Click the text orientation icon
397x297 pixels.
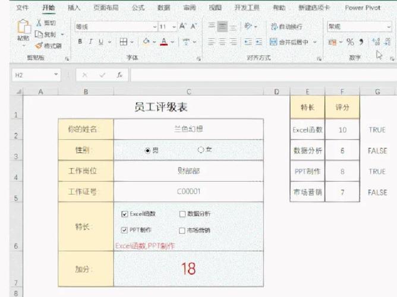(x=248, y=26)
